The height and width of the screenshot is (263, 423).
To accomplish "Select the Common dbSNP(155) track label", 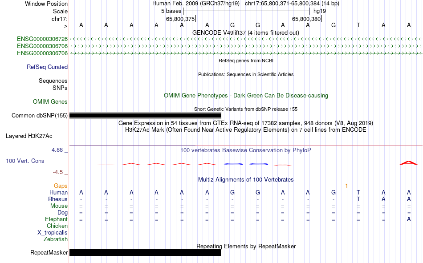I will pyautogui.click(x=40, y=115).
